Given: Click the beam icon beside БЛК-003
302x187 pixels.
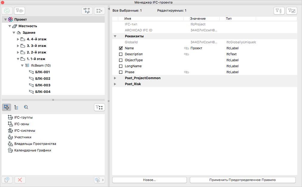Looking at the screenshot, I should (x=31, y=85).
